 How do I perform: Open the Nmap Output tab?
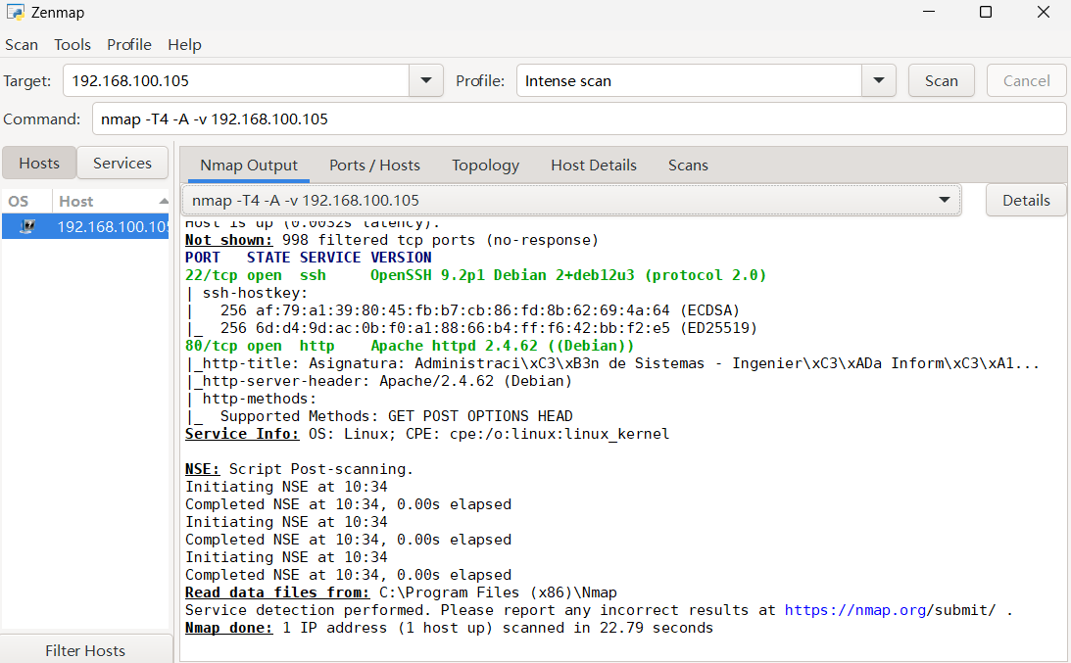click(x=249, y=166)
